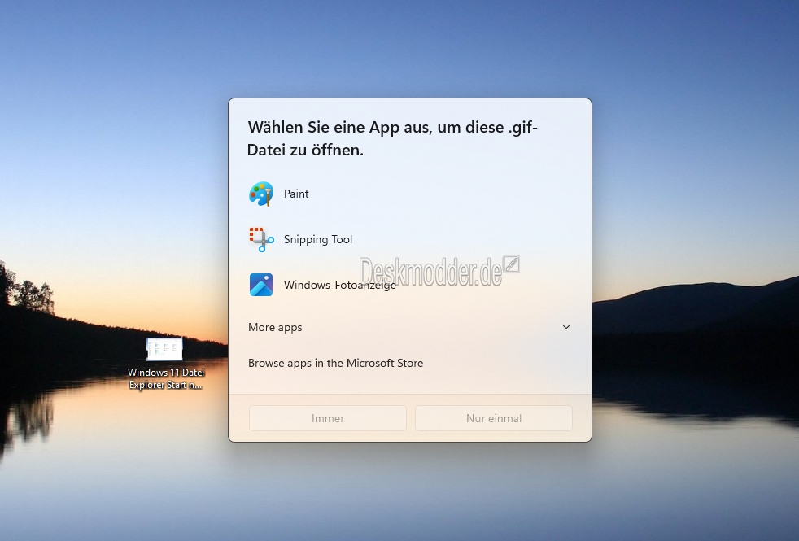Select the Paint palette icon
The image size is (799, 541).
261,194
